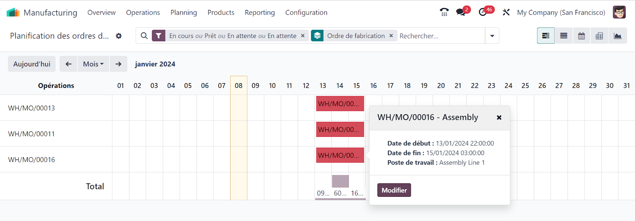Screen dimensions: 635x221
Task: Open the discuss messages icon
Action: click(x=461, y=12)
